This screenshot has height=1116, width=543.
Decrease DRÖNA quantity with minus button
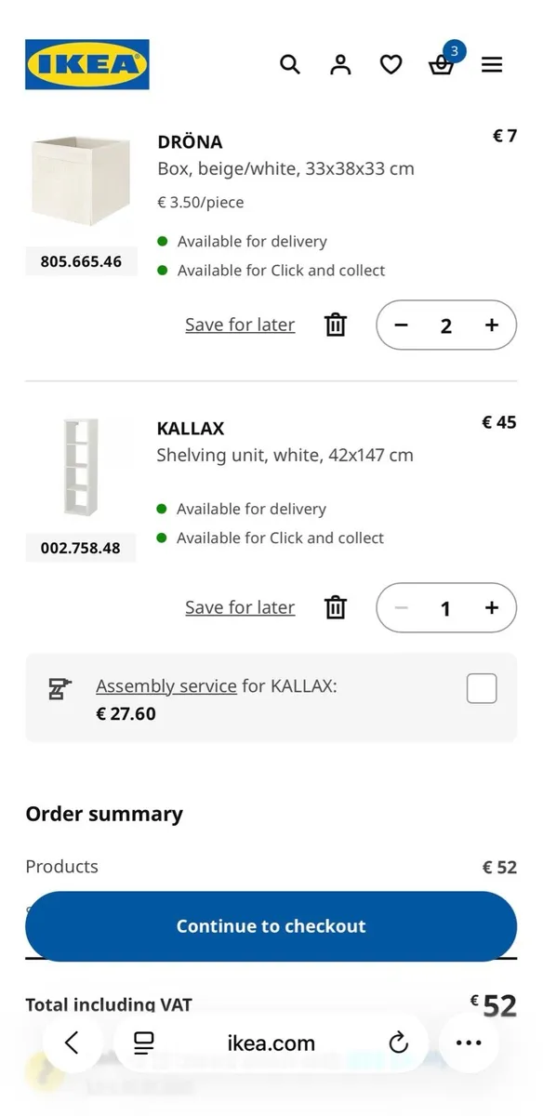(401, 325)
